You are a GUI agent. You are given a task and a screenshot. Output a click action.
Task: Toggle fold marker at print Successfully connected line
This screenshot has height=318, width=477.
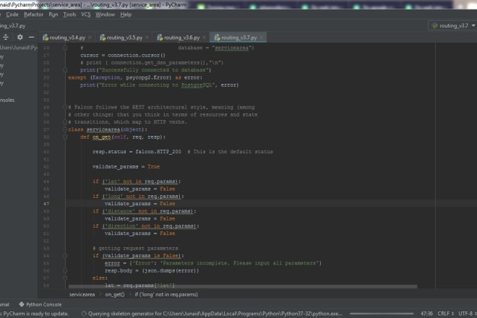coord(65,70)
